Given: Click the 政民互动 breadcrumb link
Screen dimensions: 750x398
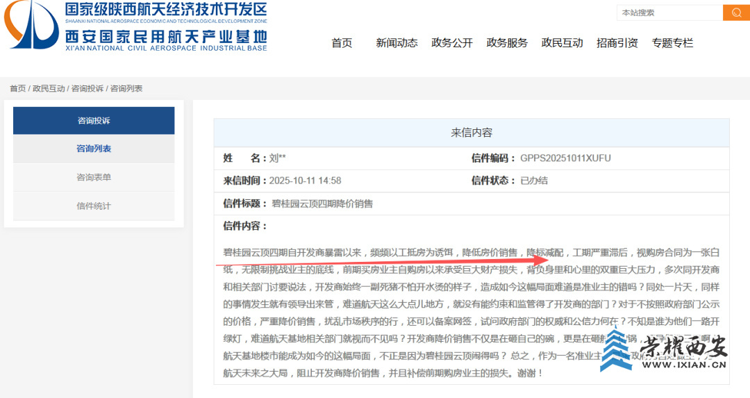Looking at the screenshot, I should (49, 88).
